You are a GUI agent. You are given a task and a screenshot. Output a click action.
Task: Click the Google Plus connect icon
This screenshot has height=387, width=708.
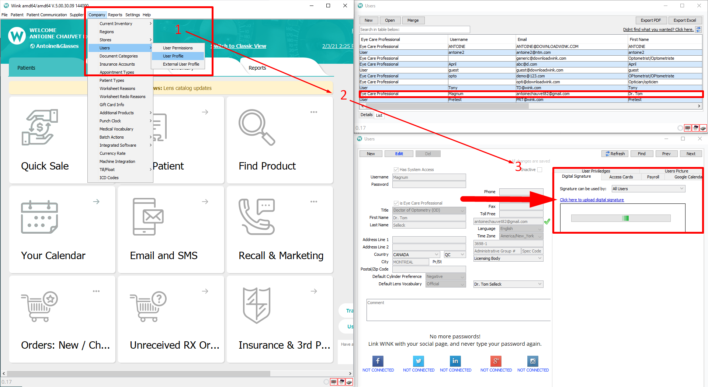coord(496,361)
